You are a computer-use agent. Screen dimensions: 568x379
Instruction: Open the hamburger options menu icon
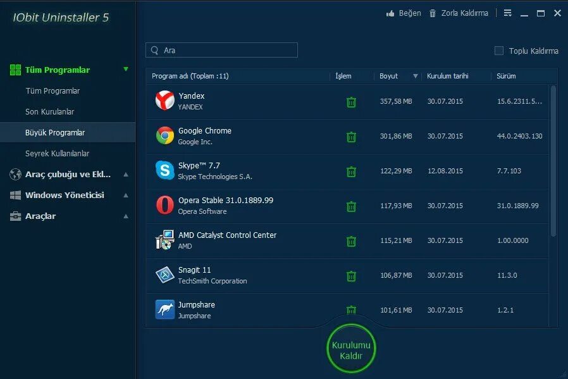coord(507,13)
